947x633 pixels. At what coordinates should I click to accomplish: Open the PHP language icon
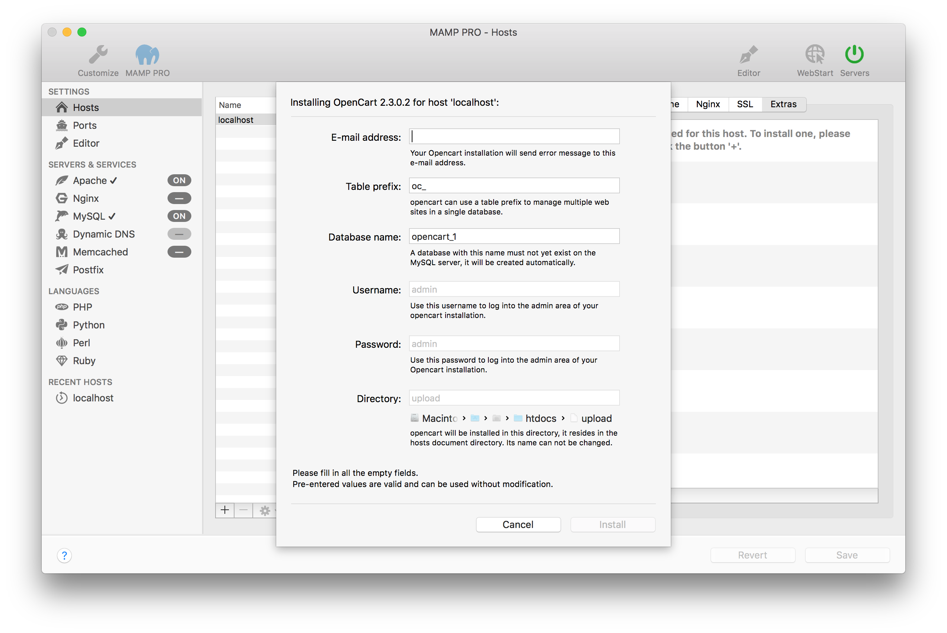62,307
